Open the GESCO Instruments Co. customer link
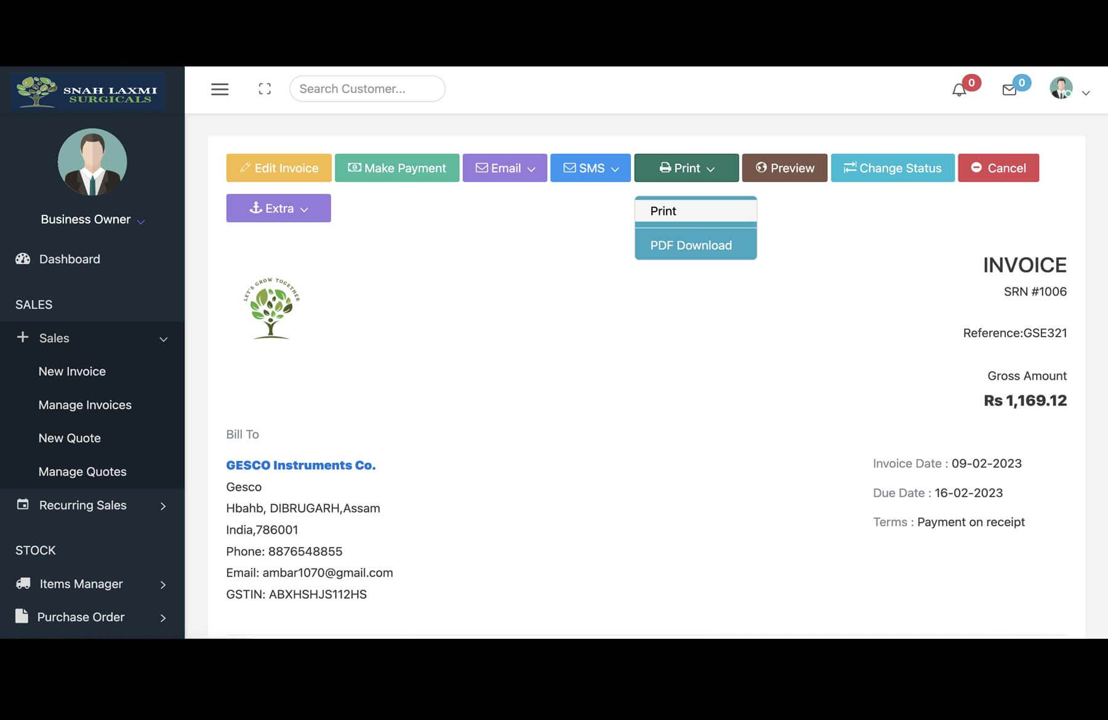Image resolution: width=1108 pixels, height=720 pixels. 300,465
